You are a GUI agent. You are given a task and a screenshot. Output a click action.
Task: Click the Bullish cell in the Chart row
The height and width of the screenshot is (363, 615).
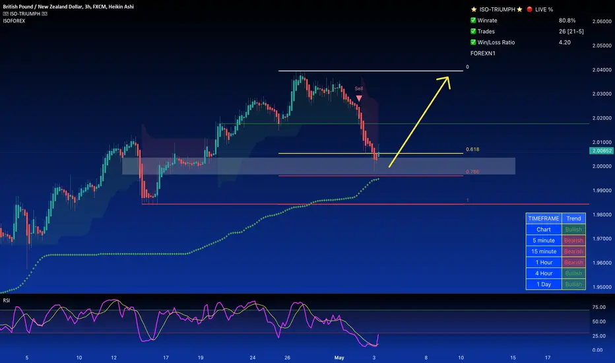pos(573,229)
